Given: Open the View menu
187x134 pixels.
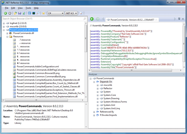Looking at the screenshot, I should click(20, 8).
